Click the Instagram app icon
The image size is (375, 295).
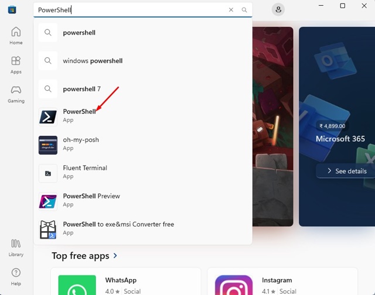click(234, 285)
